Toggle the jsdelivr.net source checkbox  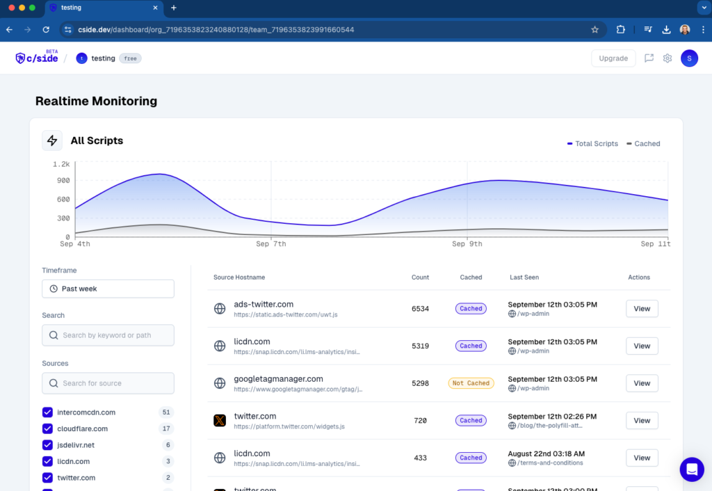pyautogui.click(x=47, y=445)
